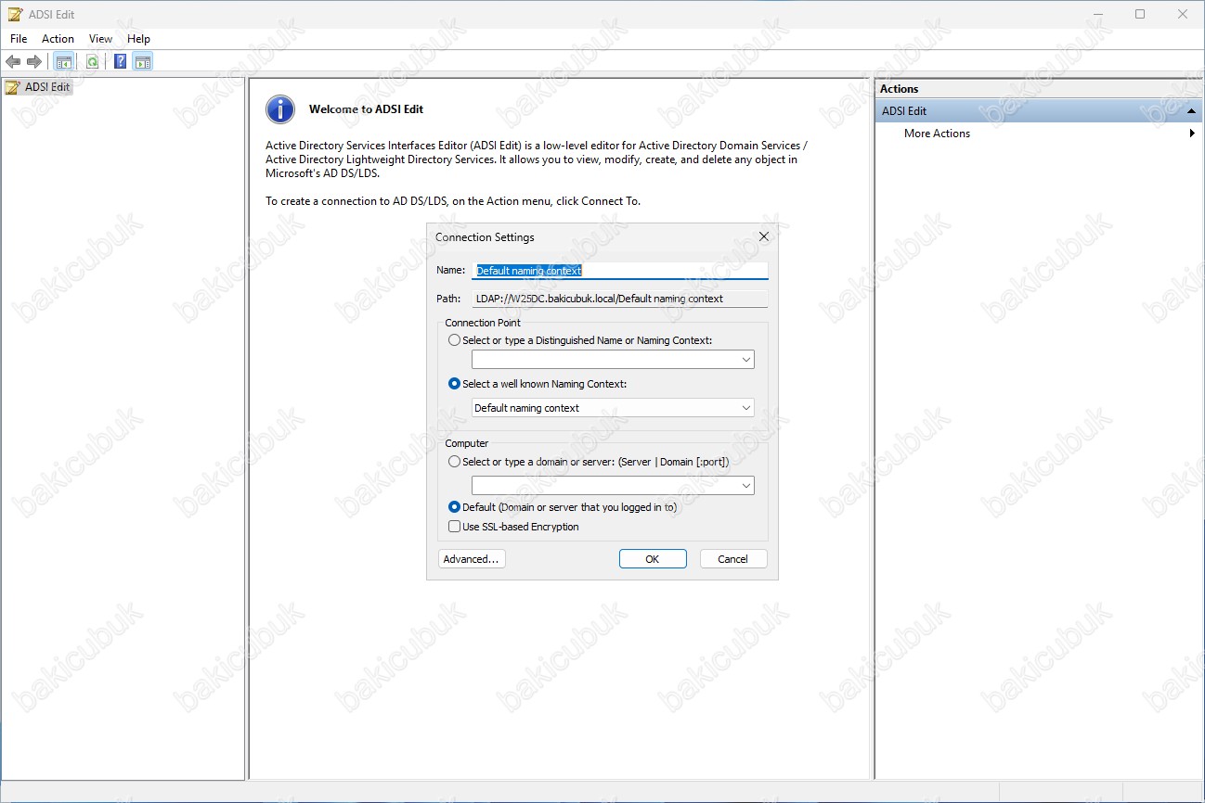Click the Refresh toolbar icon
The image size is (1205, 803).
92,62
